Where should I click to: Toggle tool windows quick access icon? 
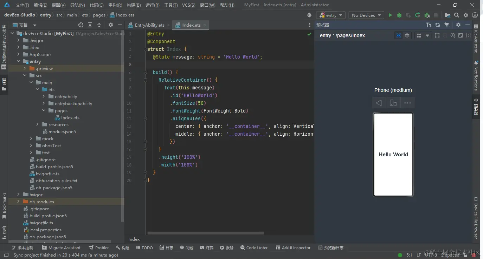pos(6,255)
